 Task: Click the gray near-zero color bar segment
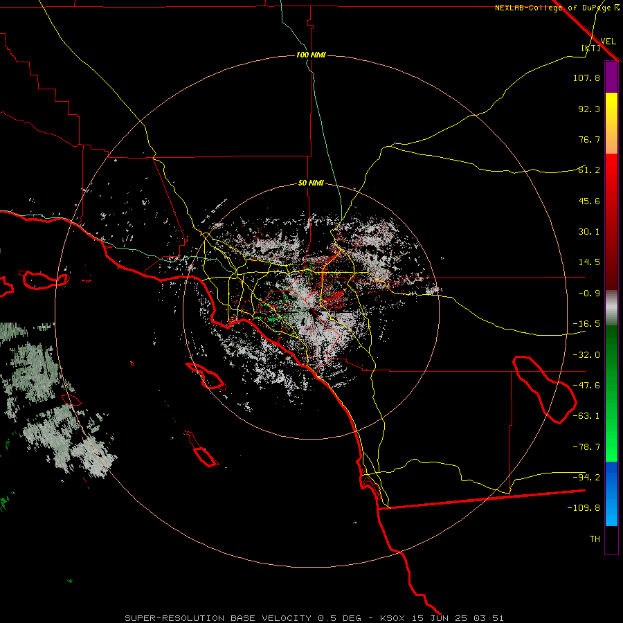point(611,308)
